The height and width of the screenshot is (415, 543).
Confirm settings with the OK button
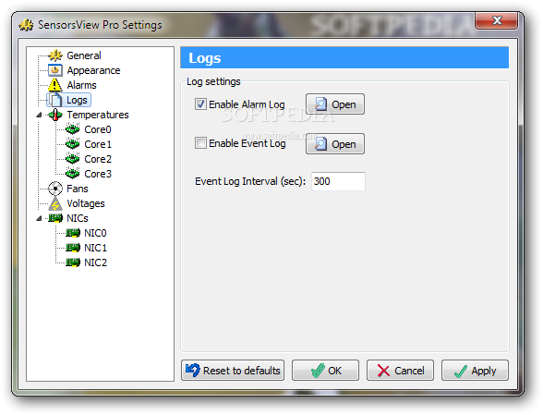tap(325, 371)
